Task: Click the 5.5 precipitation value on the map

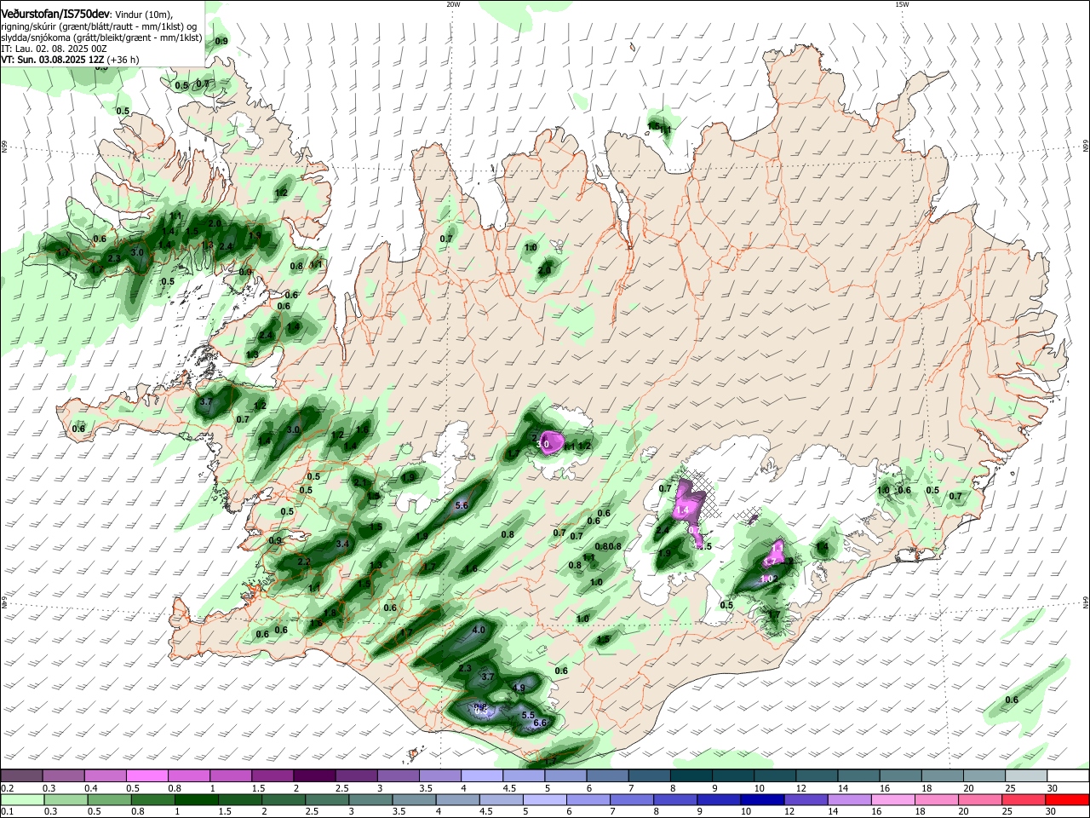Action: pos(528,715)
